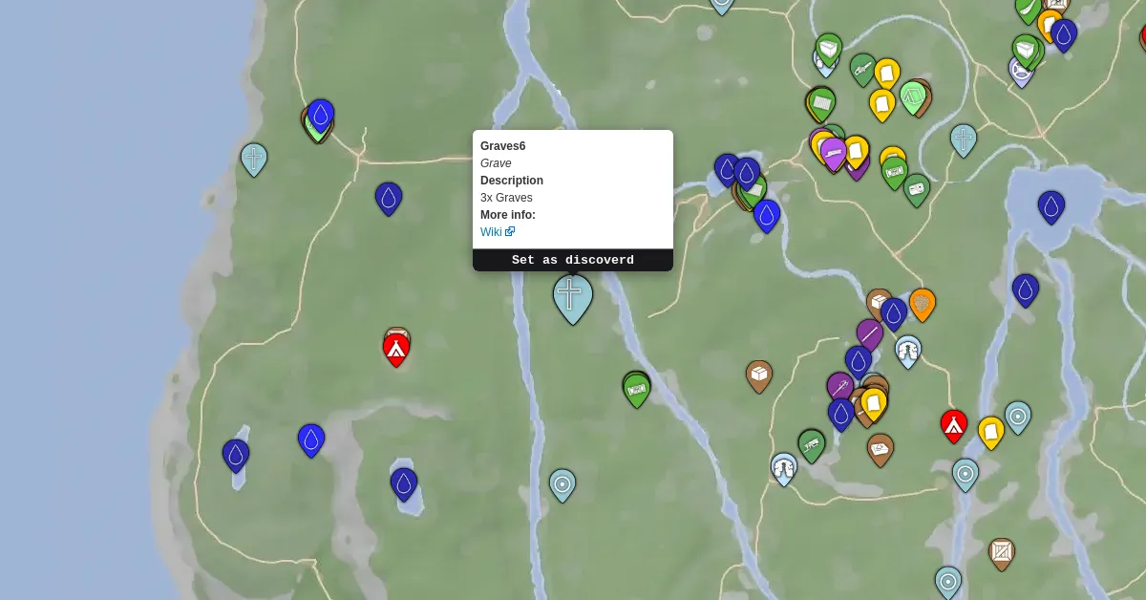Select the bright magenta marker
This screenshot has height=600, width=1146.
coord(834,154)
